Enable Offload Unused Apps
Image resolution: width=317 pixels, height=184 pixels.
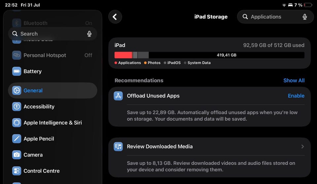tap(296, 96)
